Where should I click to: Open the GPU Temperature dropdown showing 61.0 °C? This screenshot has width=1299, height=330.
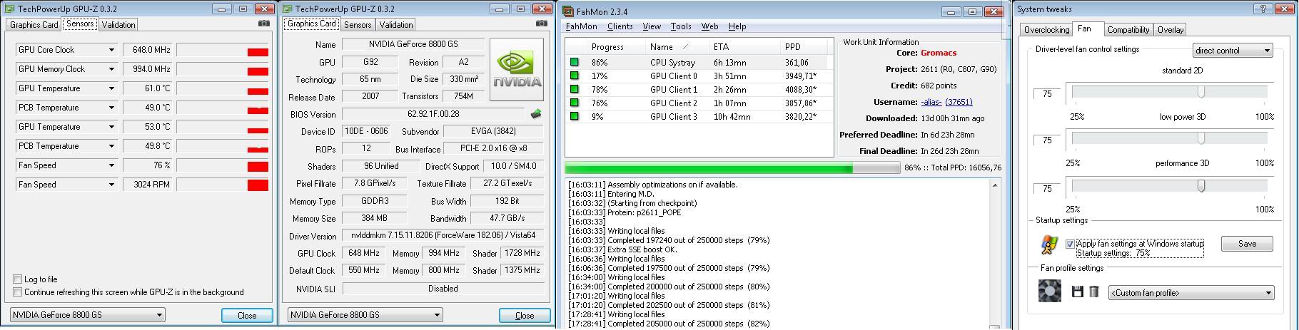pyautogui.click(x=111, y=88)
